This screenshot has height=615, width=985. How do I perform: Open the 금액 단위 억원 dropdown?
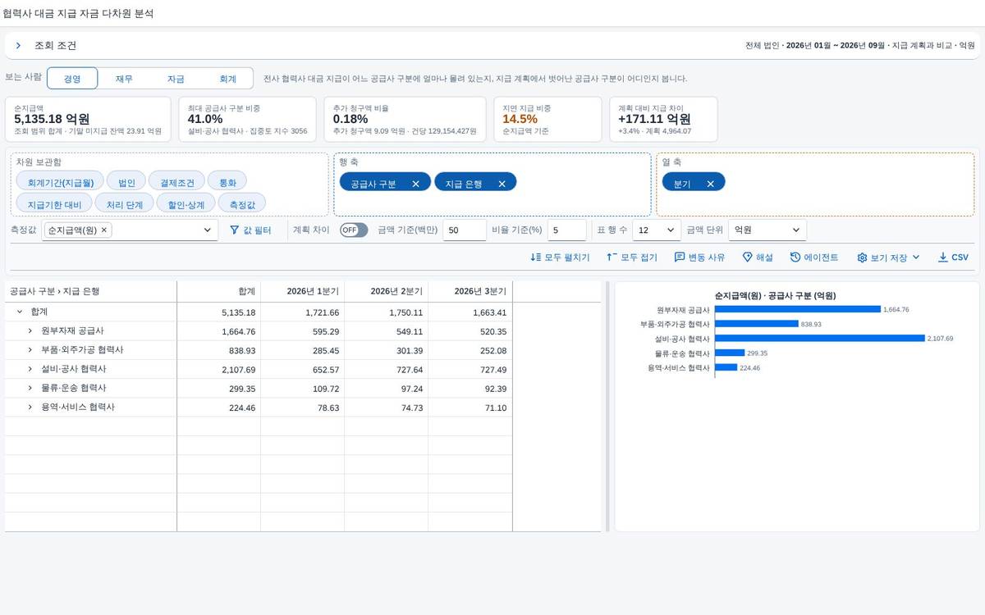click(x=767, y=230)
